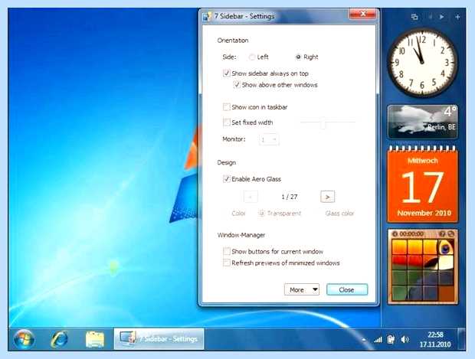This screenshot has width=475, height=359.
Task: Click the picture puzzle gadget
Action: click(423, 266)
